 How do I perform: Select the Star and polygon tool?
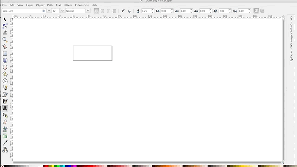tap(5, 74)
